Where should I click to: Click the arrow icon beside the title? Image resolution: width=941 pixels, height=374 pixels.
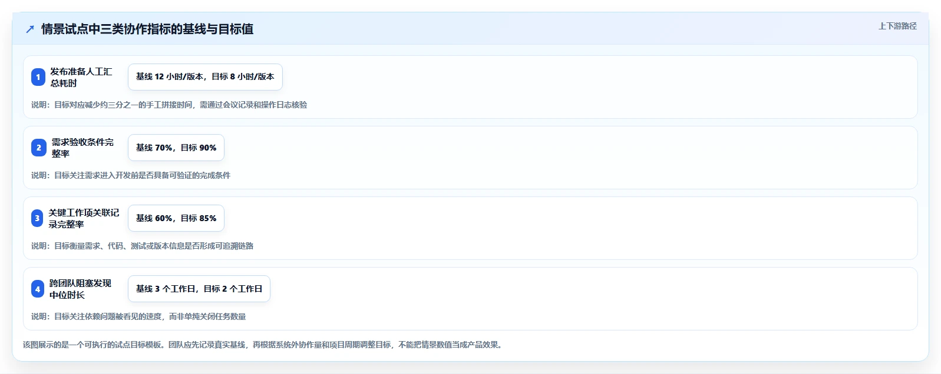point(30,29)
